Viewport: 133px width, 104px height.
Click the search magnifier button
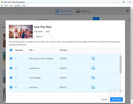(x=96, y=19)
